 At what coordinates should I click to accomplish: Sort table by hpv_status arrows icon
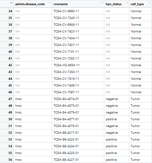tap(127, 3)
